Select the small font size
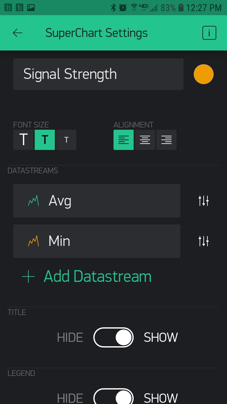The width and height of the screenshot is (227, 404). pyautogui.click(x=66, y=140)
